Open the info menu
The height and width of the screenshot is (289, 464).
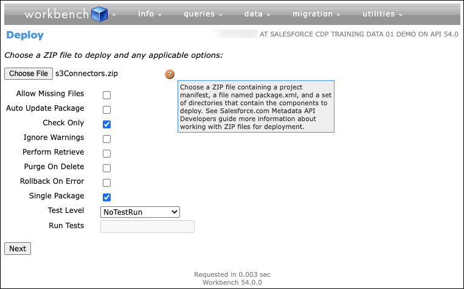click(150, 14)
